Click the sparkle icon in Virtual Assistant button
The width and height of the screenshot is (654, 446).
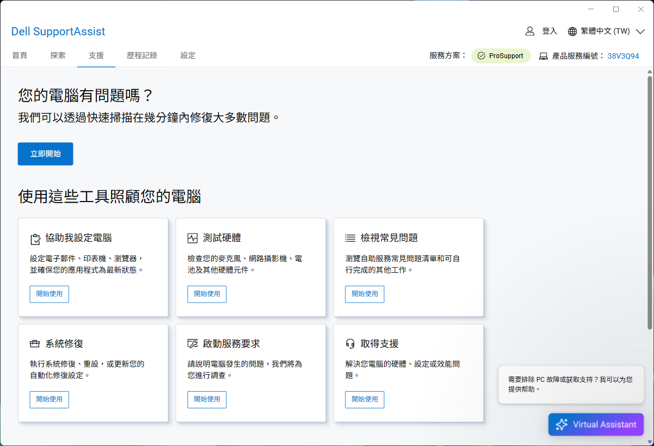tap(562, 425)
